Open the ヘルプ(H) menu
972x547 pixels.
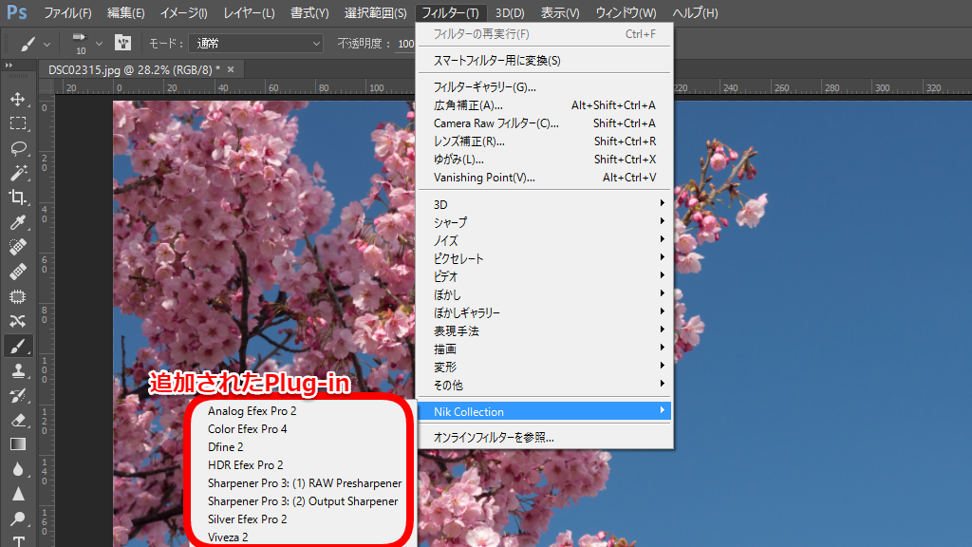pos(695,13)
